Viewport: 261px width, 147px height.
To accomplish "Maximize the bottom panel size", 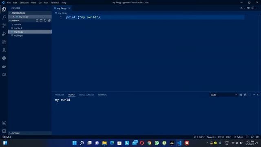I will [x=254, y=95].
